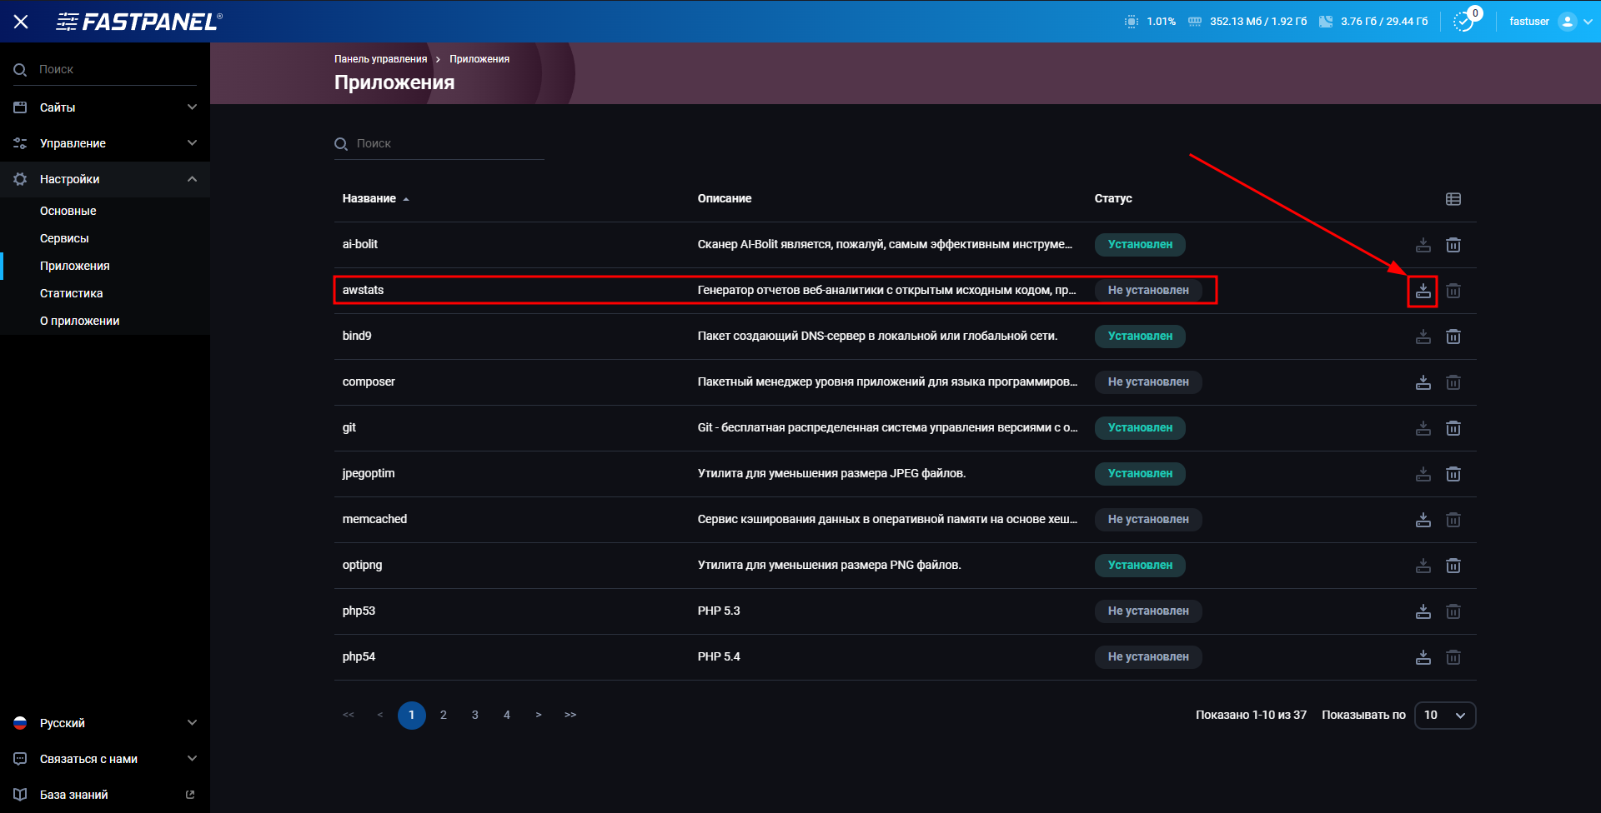Viewport: 1601px width, 813px height.
Task: Click the notifications check icon in the header
Action: click(1463, 22)
